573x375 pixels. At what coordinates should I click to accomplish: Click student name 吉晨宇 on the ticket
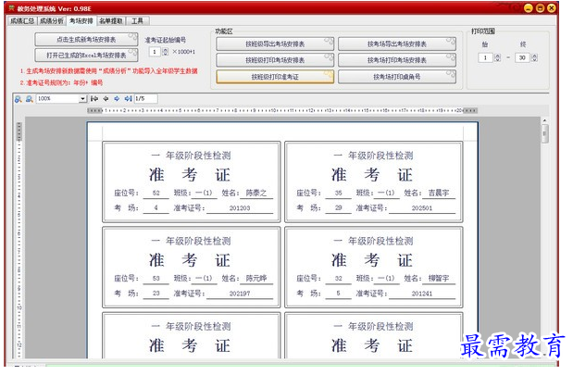(439, 193)
